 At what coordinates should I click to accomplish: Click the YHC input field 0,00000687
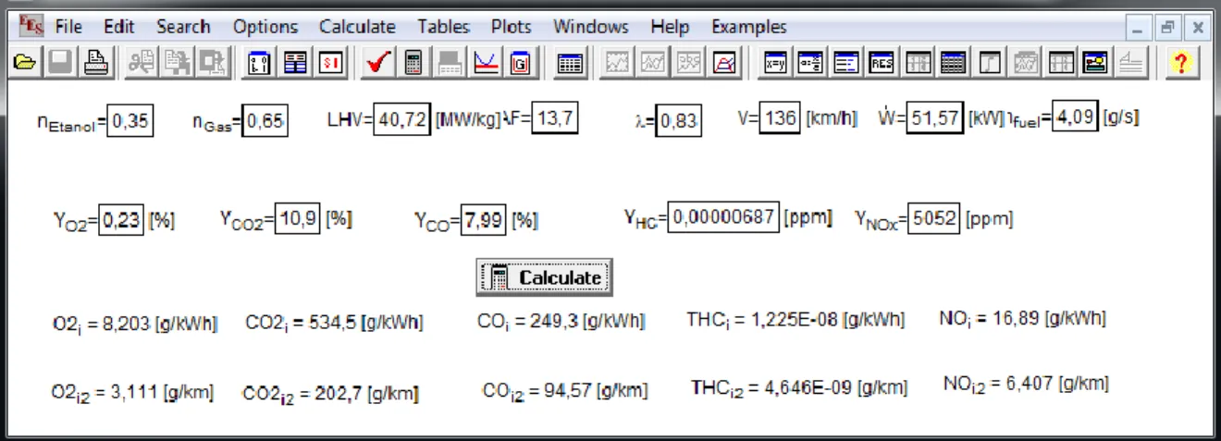pos(723,219)
